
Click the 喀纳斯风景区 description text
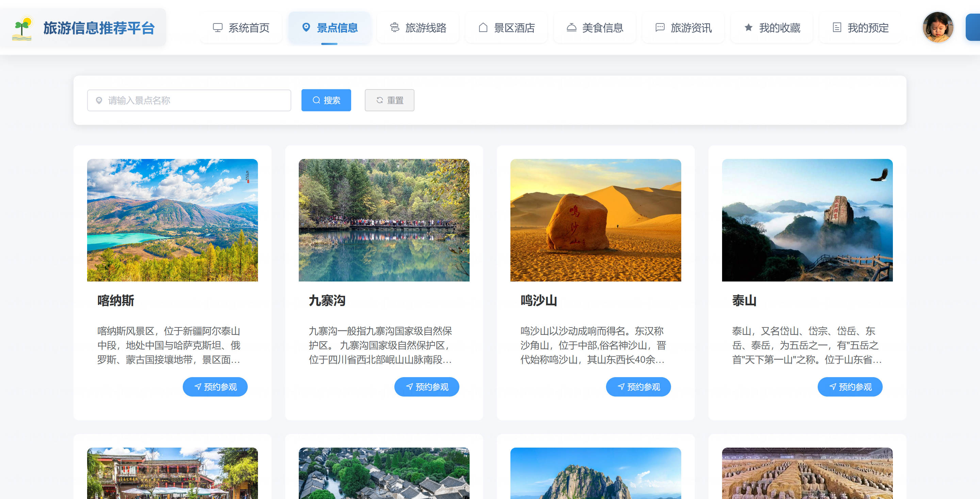[169, 345]
